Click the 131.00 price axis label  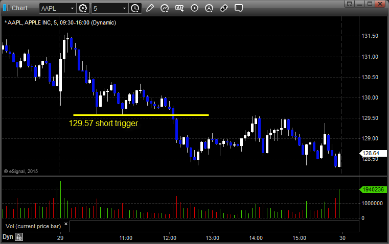click(x=370, y=57)
